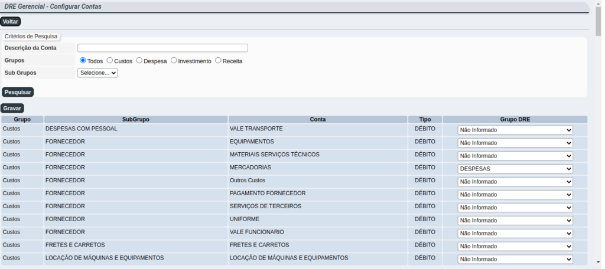This screenshot has height=269, width=605.
Task: Expand Grupo DRE dropdown for EQUIPAMENTOS
Action: pos(515,143)
